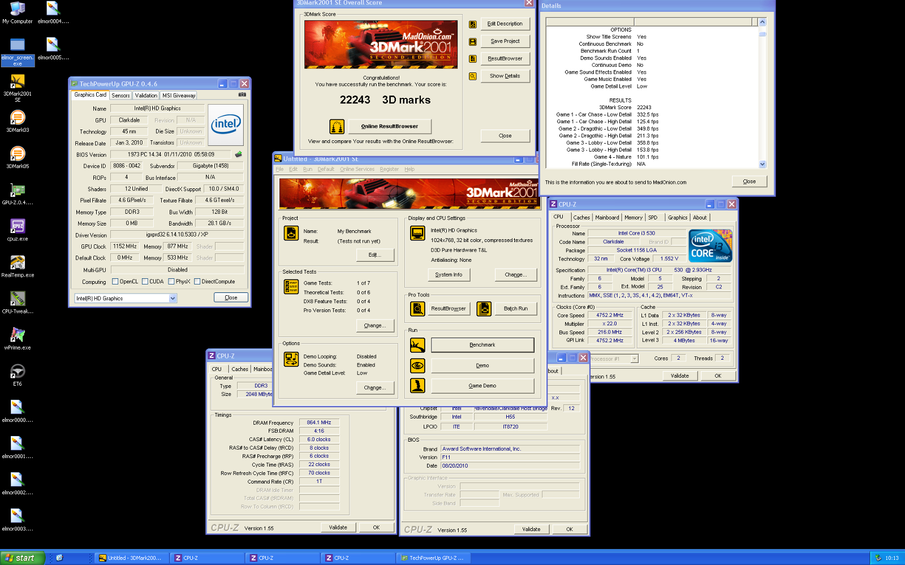Open ET6 desktop icon
905x565 pixels.
coord(18,375)
